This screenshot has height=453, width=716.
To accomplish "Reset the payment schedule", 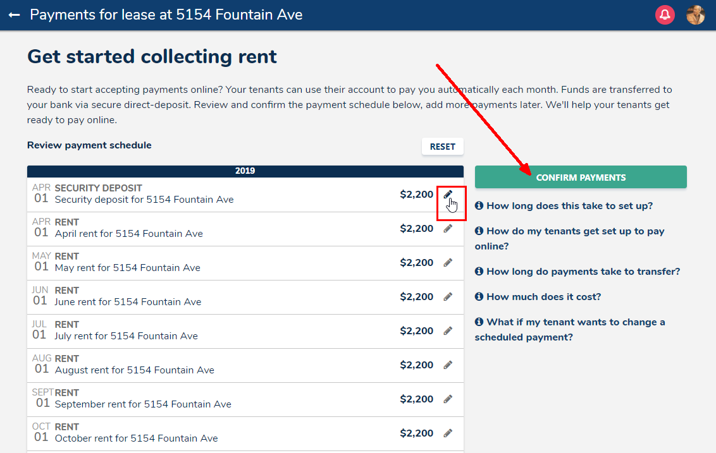I will point(442,147).
